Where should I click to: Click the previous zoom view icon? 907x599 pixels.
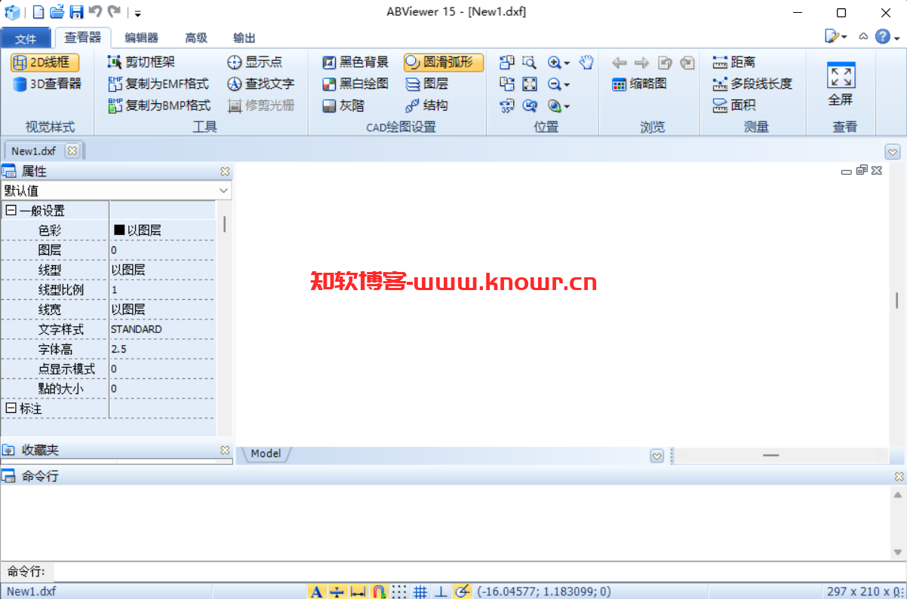point(530,105)
